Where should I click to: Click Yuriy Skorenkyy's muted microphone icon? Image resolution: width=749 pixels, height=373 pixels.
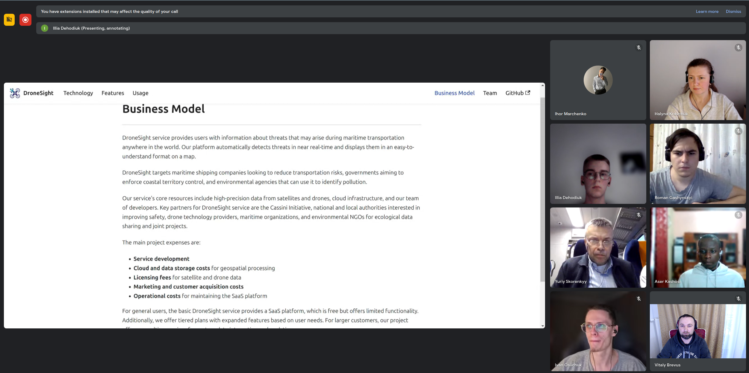(638, 215)
